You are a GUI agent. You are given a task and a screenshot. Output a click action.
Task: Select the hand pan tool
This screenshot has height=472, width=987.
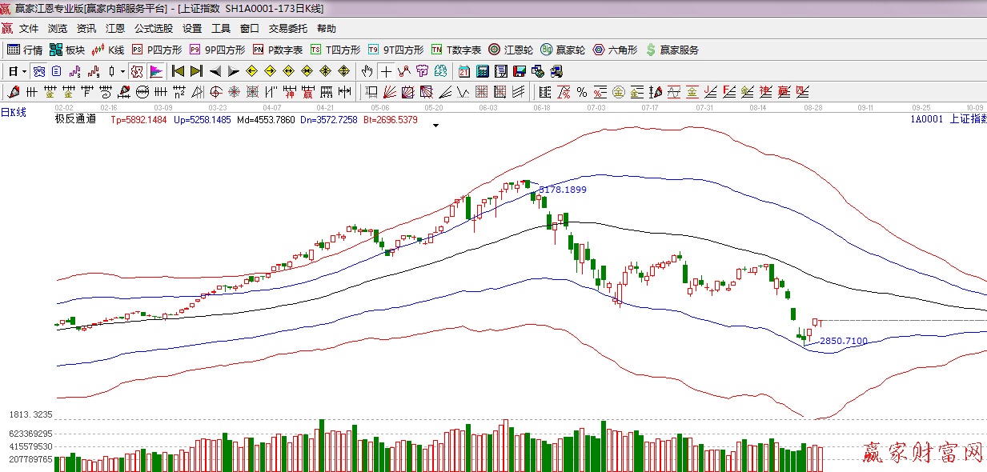(x=367, y=71)
